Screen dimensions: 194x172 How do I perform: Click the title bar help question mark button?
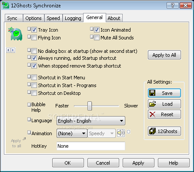pyautogui.click(x=173, y=6)
